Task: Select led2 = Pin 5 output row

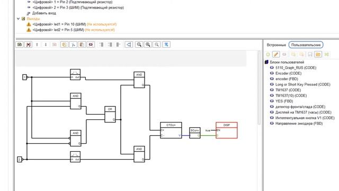Action: tap(74, 30)
